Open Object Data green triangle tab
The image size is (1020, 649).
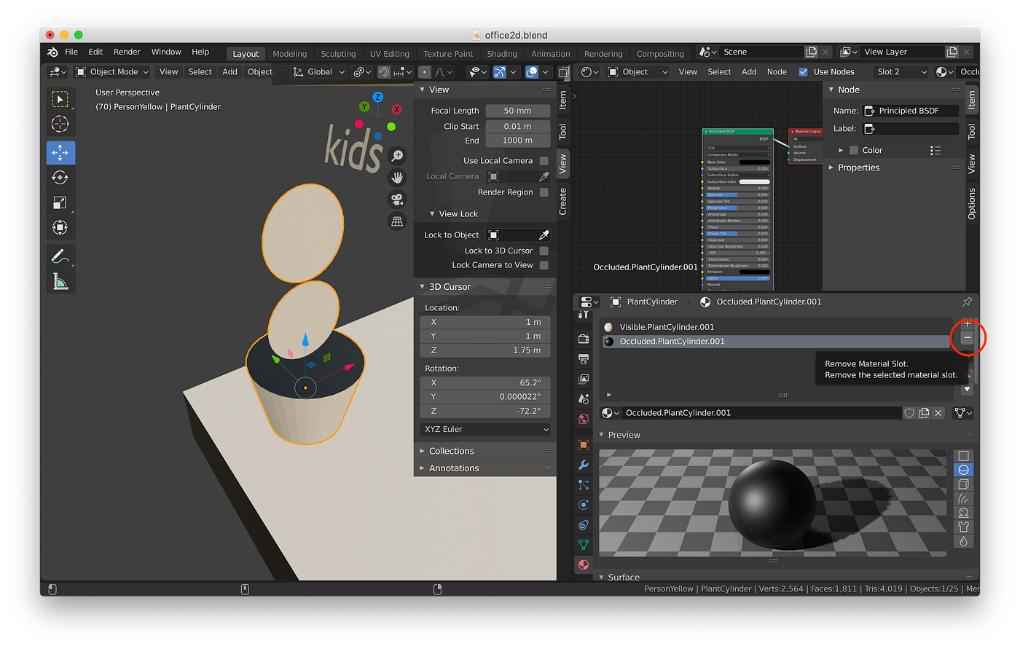pyautogui.click(x=584, y=544)
